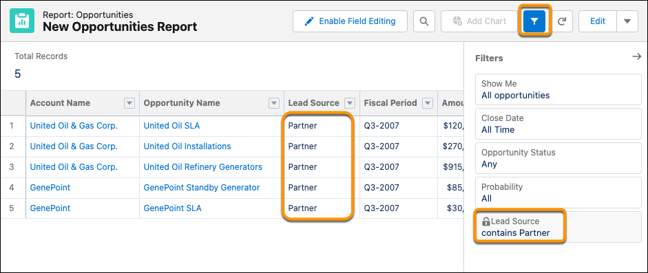
Task: Click Fiscal Period column header text
Action: click(x=390, y=103)
